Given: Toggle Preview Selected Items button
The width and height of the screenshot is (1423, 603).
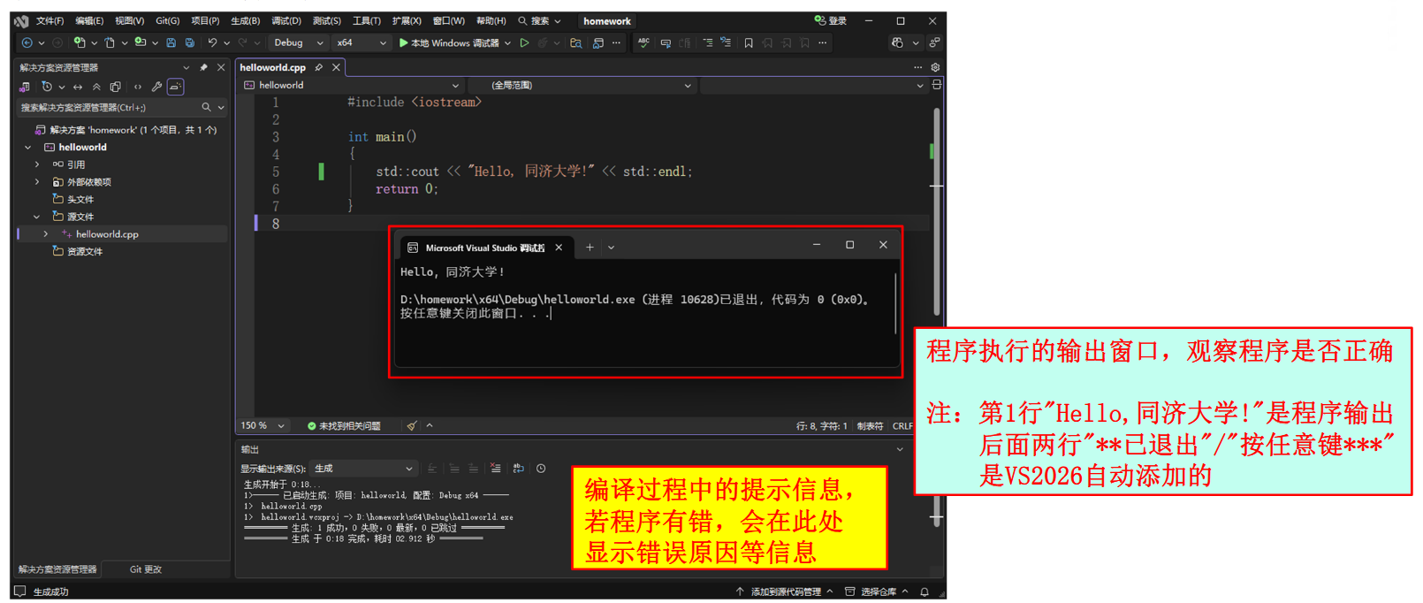Looking at the screenshot, I should coord(176,87).
